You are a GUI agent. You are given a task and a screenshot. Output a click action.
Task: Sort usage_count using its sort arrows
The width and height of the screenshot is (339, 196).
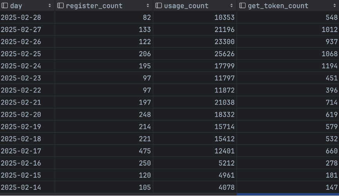pyautogui.click(x=231, y=5)
